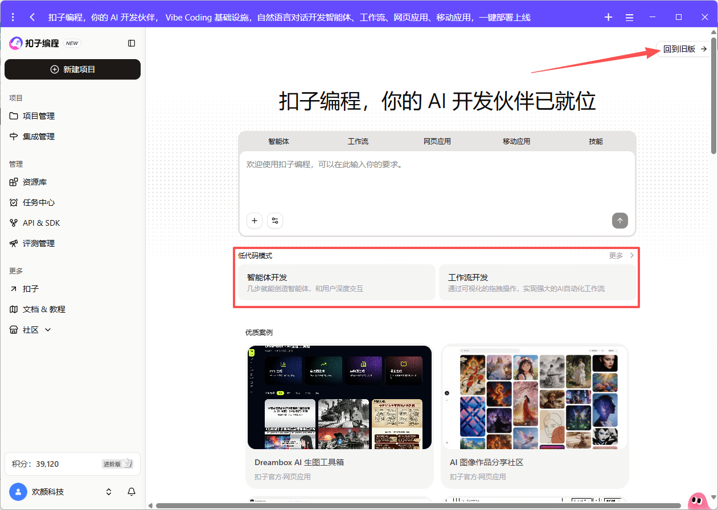Open the Dreambox AI 生图工具箱 thumbnail
The height and width of the screenshot is (510, 718).
pos(339,397)
